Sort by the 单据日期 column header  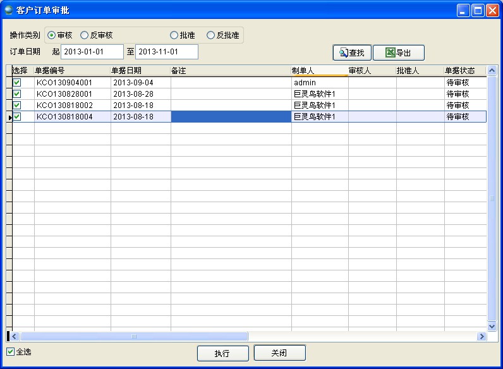[140, 71]
